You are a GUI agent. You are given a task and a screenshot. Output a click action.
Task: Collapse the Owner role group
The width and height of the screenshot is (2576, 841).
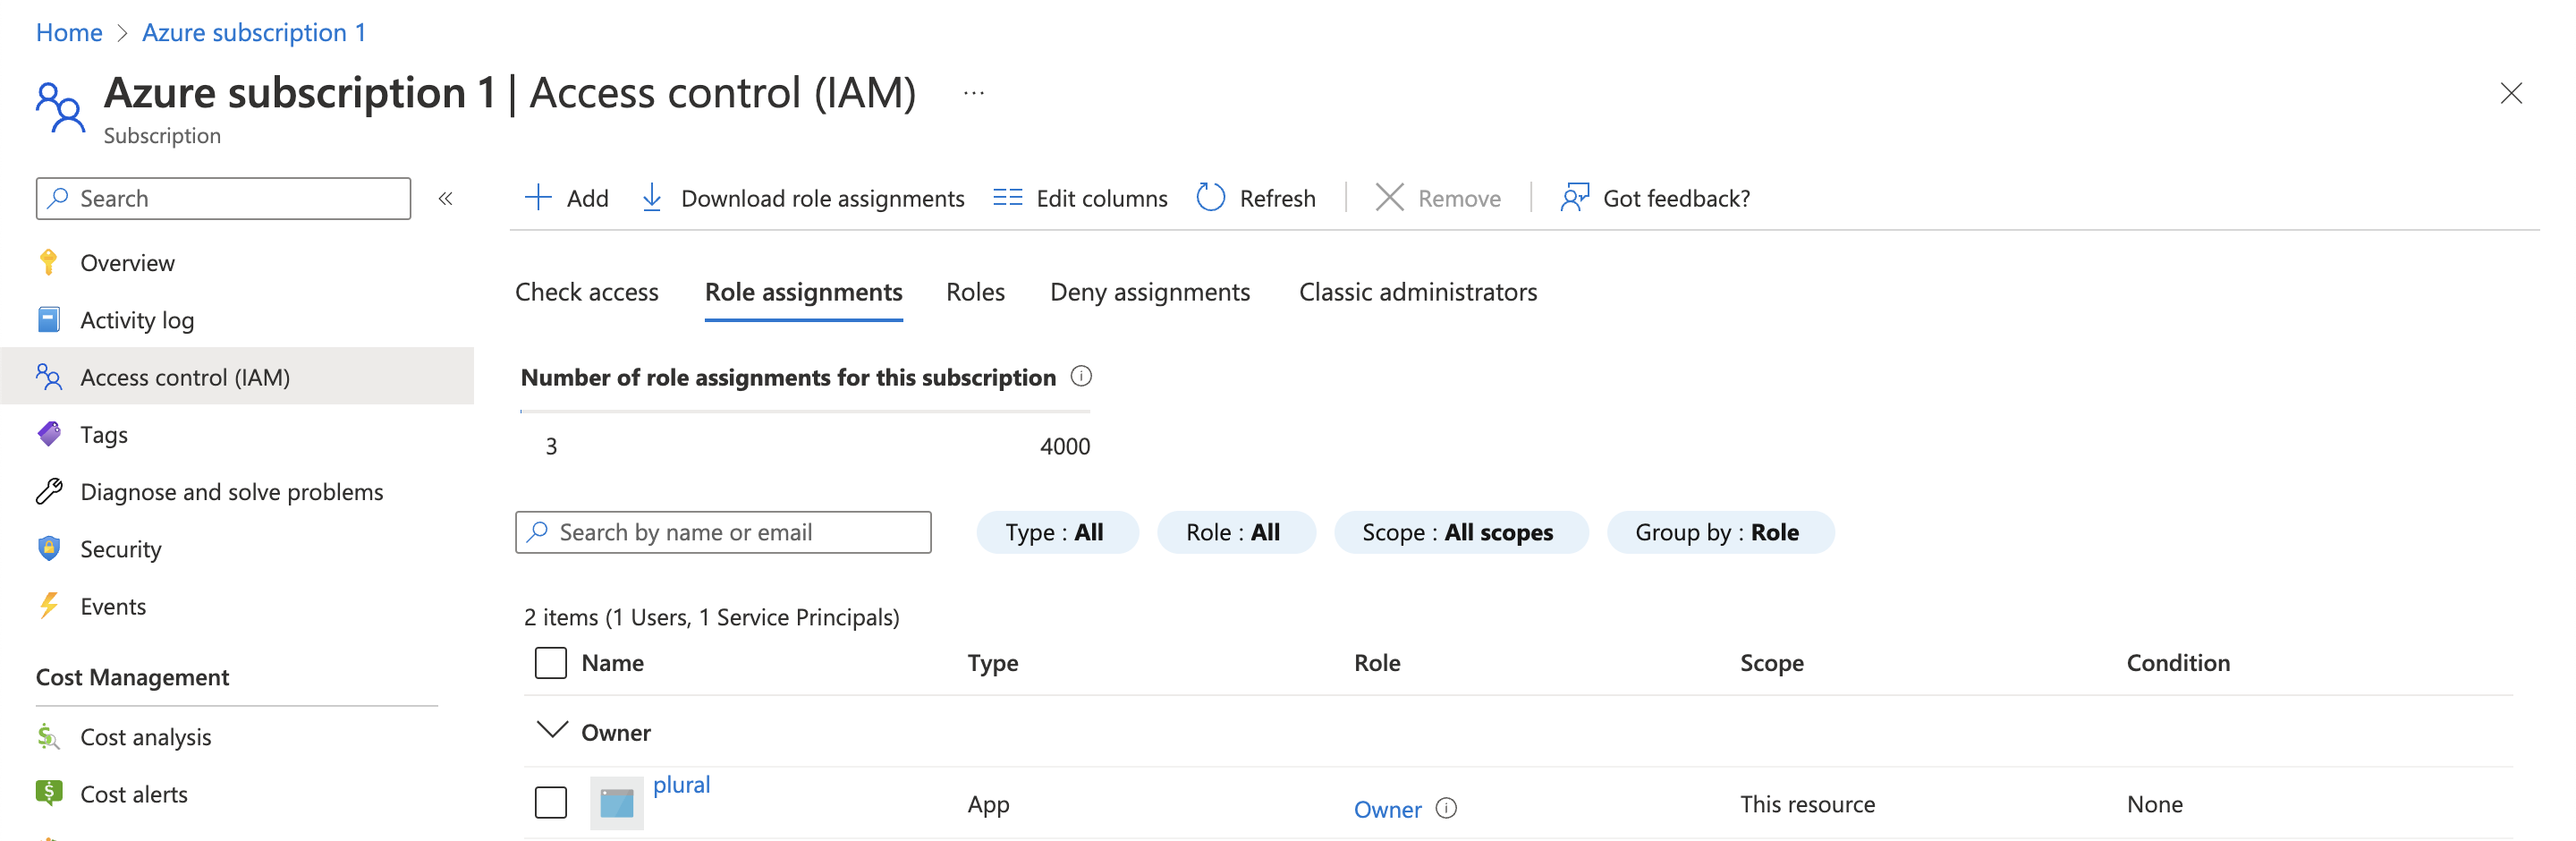tap(552, 731)
